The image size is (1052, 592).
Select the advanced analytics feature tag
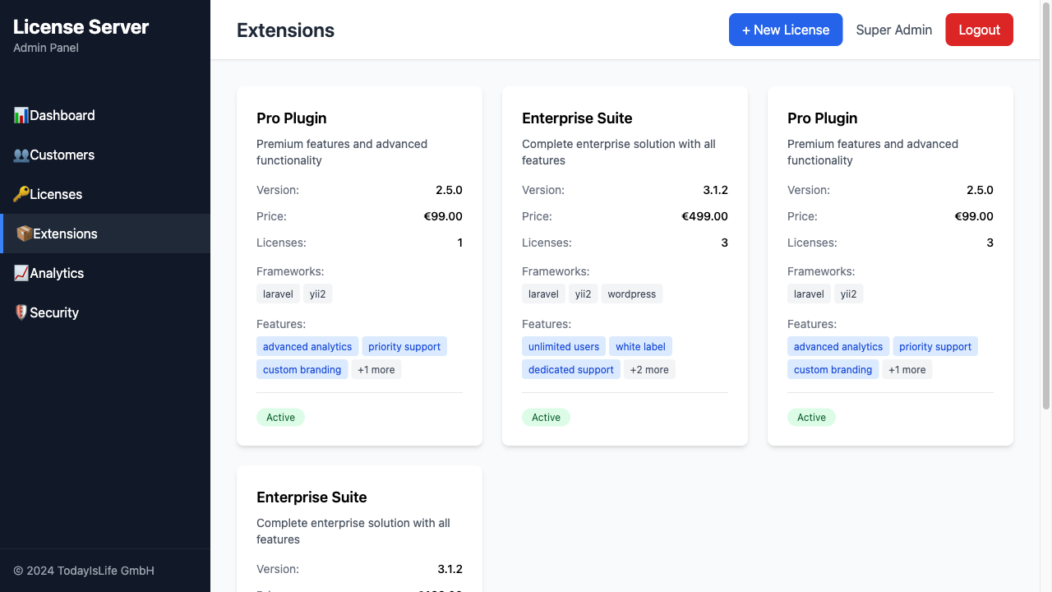coord(307,346)
